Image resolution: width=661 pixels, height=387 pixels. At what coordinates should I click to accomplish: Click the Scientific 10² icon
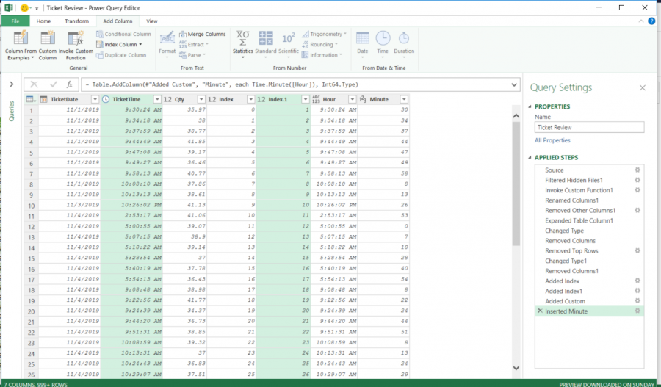(x=289, y=38)
